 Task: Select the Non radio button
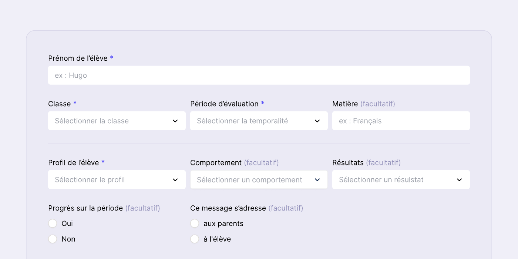[x=53, y=239]
